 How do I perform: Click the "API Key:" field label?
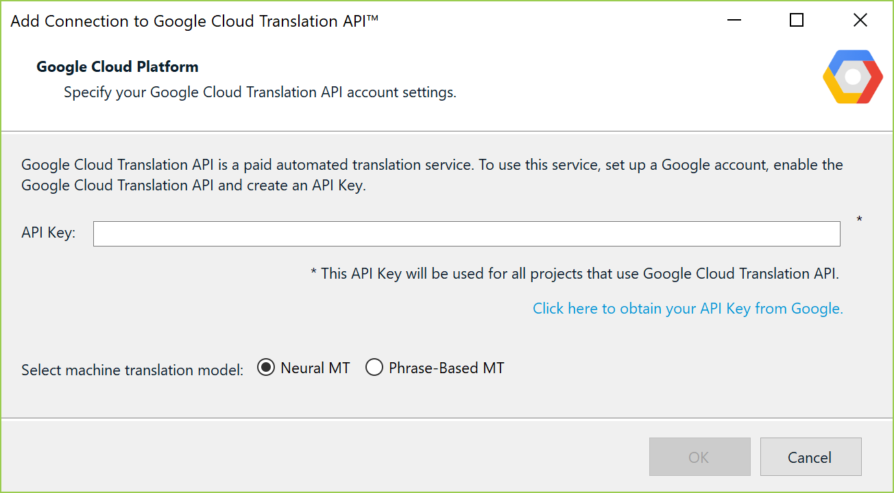pos(49,233)
